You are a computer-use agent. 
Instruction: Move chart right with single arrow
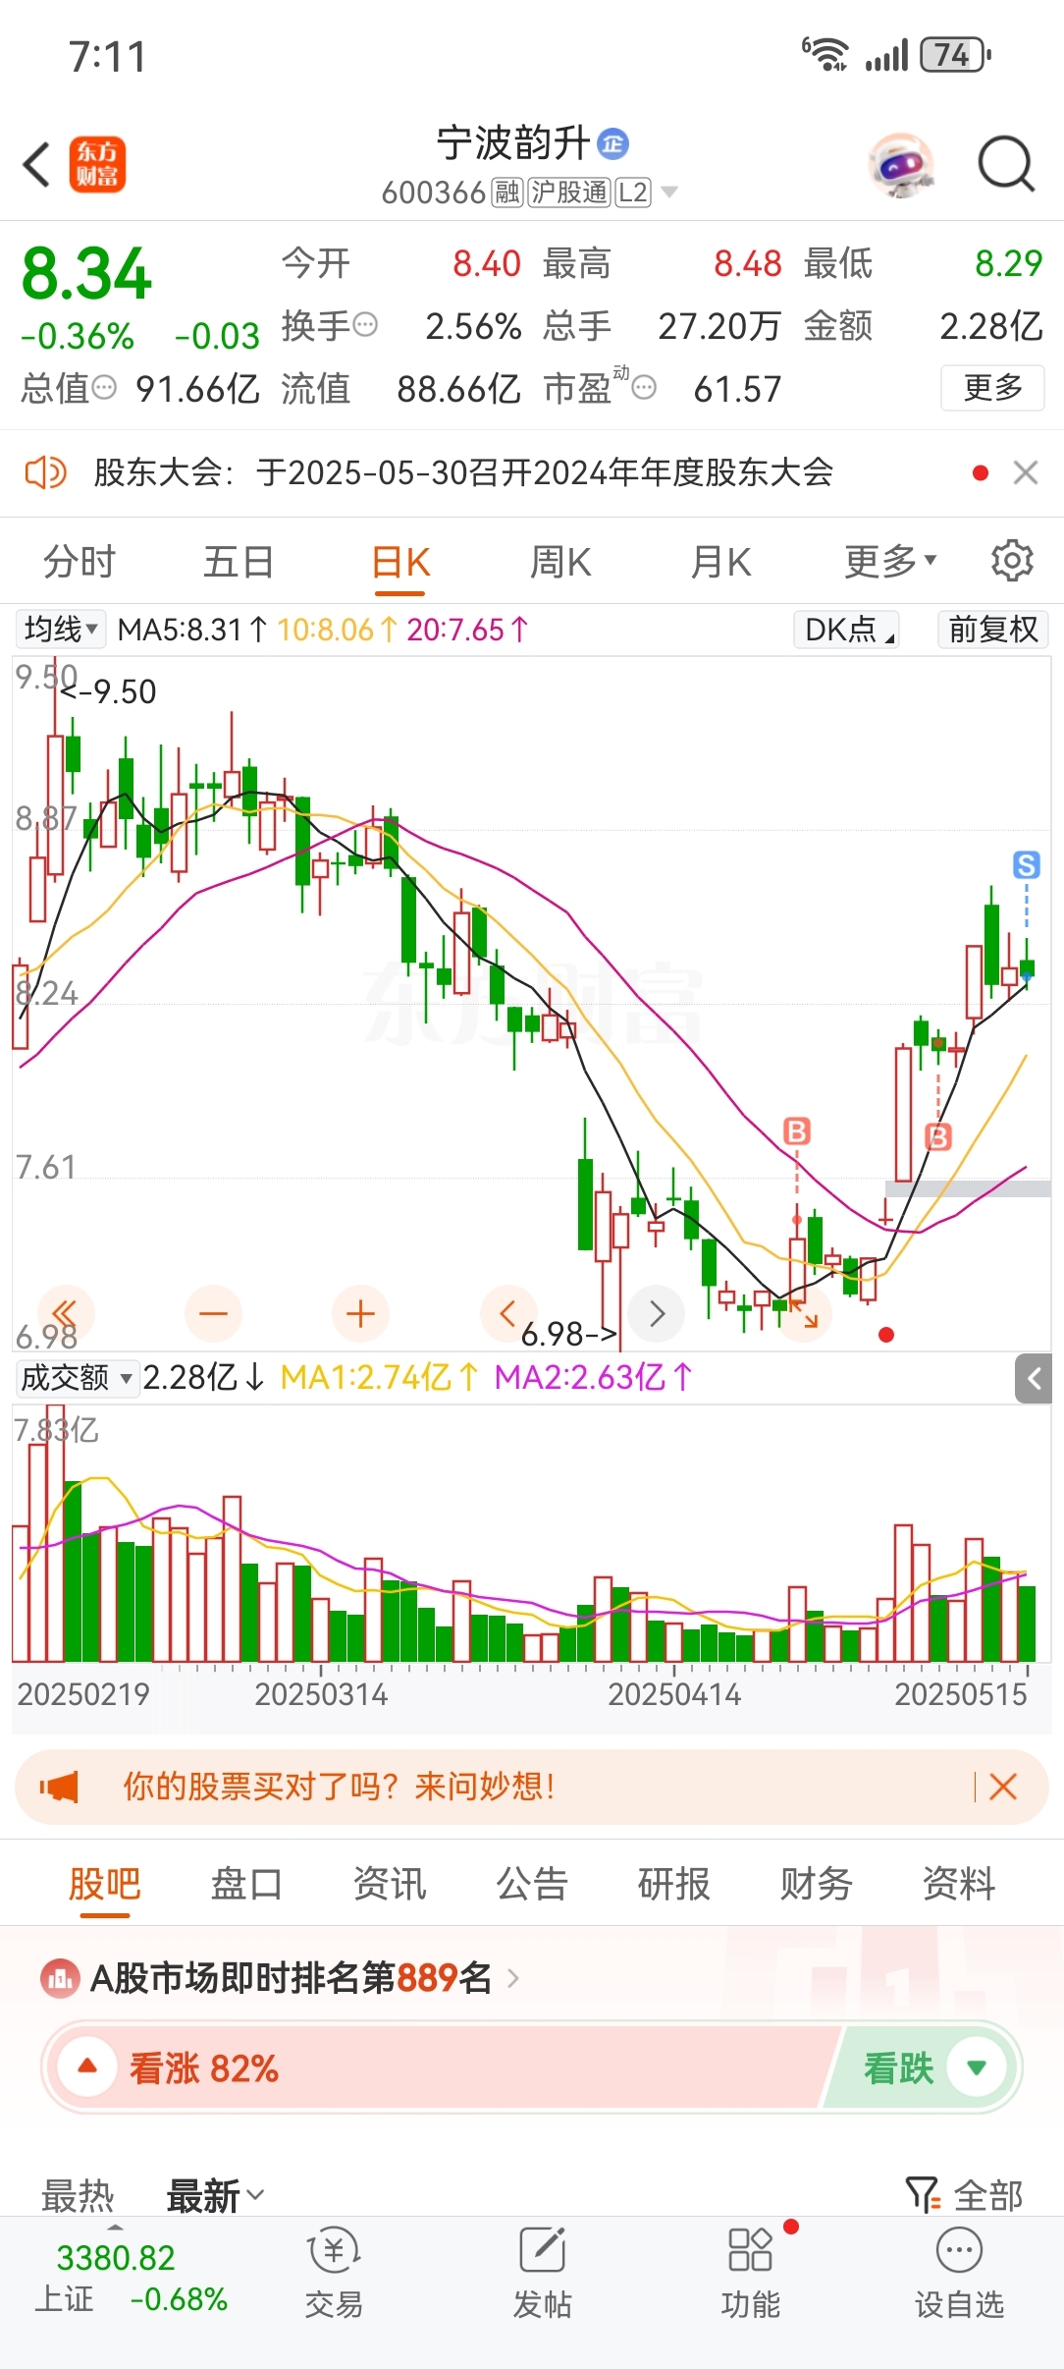(x=657, y=1313)
